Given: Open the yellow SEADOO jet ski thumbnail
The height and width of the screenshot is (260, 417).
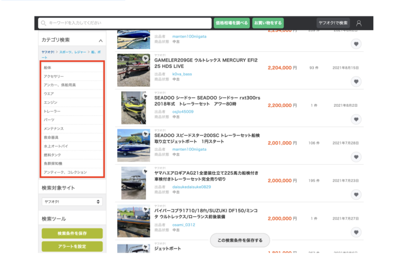Looking at the screenshot, I should click(133, 108).
